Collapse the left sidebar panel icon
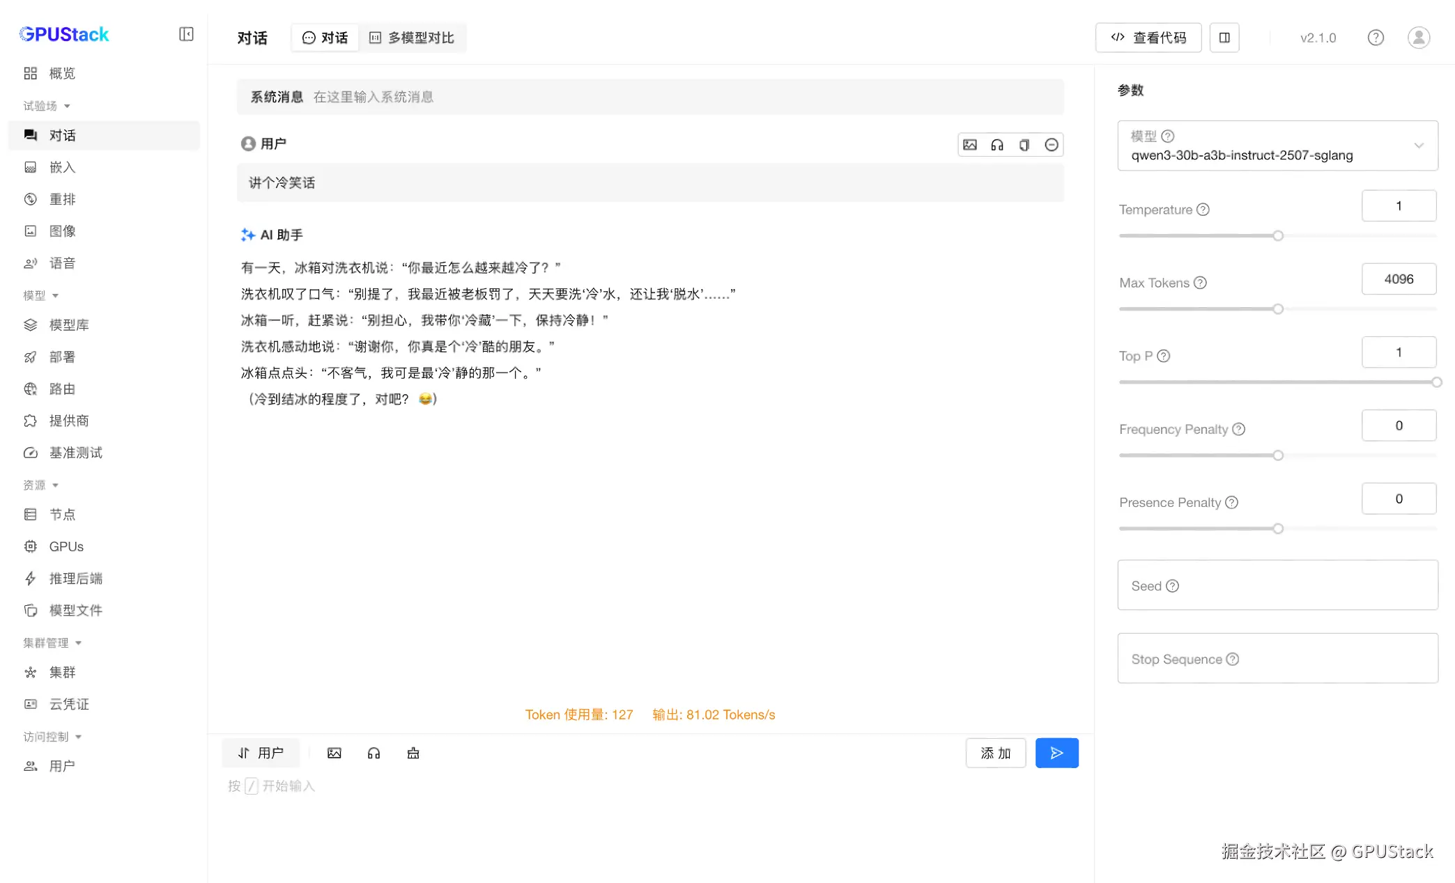This screenshot has width=1455, height=883. point(186,34)
